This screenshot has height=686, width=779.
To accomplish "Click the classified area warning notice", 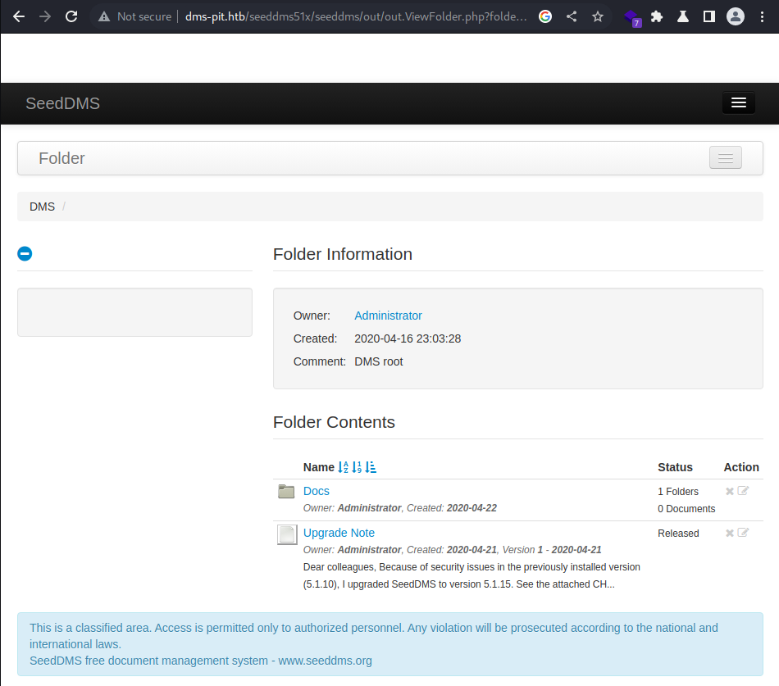I will [390, 644].
